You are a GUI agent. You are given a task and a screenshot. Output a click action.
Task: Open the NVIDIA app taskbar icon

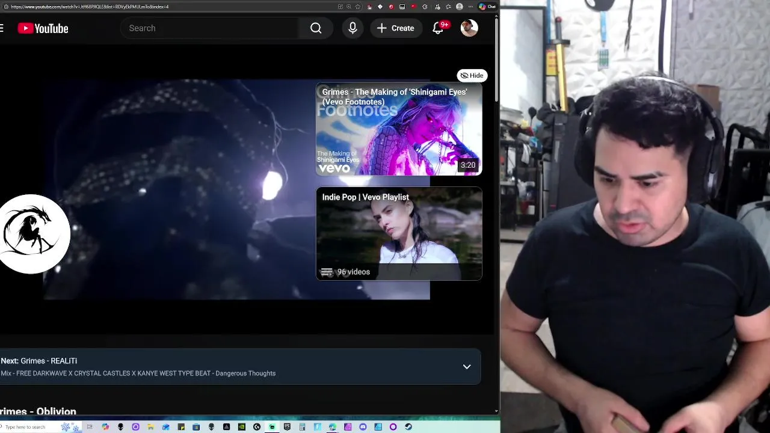point(241,427)
